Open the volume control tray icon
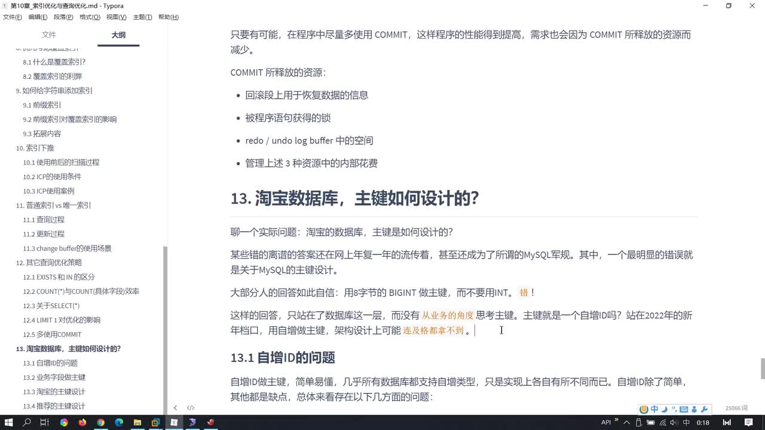The width and height of the screenshot is (765, 430). [x=674, y=422]
